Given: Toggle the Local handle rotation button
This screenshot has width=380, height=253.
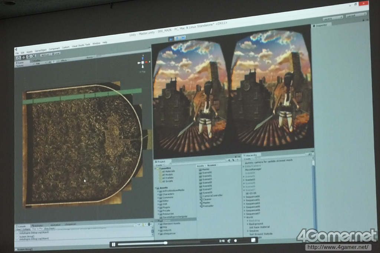Looking at the screenshot, I should (56, 54).
